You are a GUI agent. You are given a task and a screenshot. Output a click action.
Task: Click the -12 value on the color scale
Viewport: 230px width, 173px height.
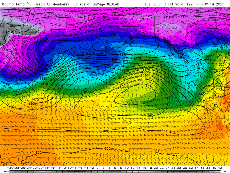point(63,168)
